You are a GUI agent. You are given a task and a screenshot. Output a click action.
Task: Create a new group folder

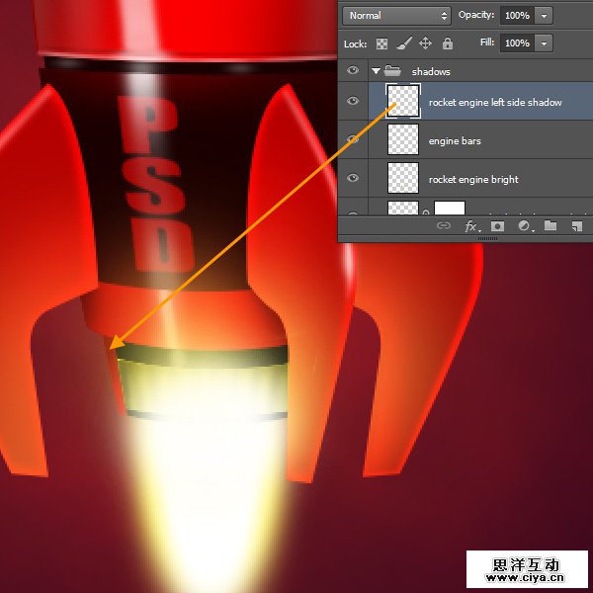[x=550, y=226]
